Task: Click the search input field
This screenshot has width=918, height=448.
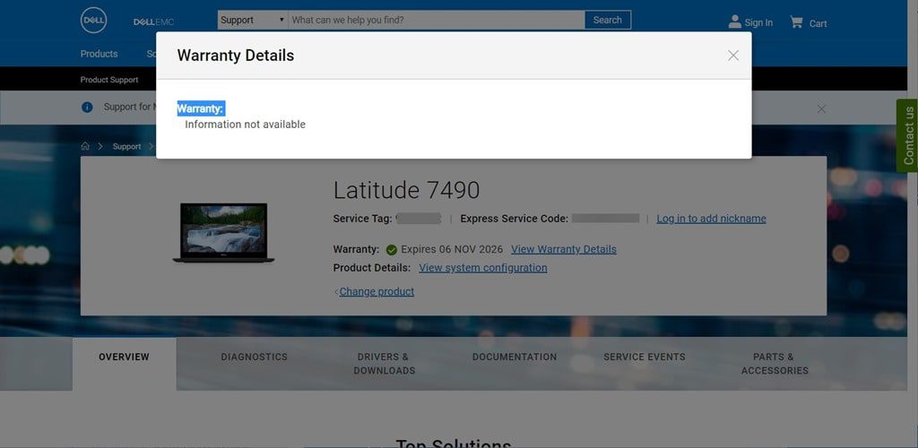Action: click(436, 20)
